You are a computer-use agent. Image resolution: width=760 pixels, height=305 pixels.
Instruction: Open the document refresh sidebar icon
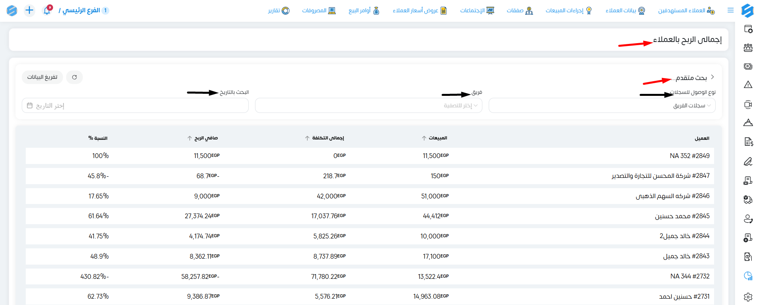click(x=748, y=257)
